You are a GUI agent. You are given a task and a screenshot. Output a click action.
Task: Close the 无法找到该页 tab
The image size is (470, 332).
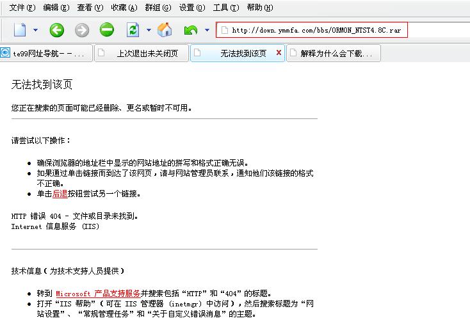(x=279, y=53)
